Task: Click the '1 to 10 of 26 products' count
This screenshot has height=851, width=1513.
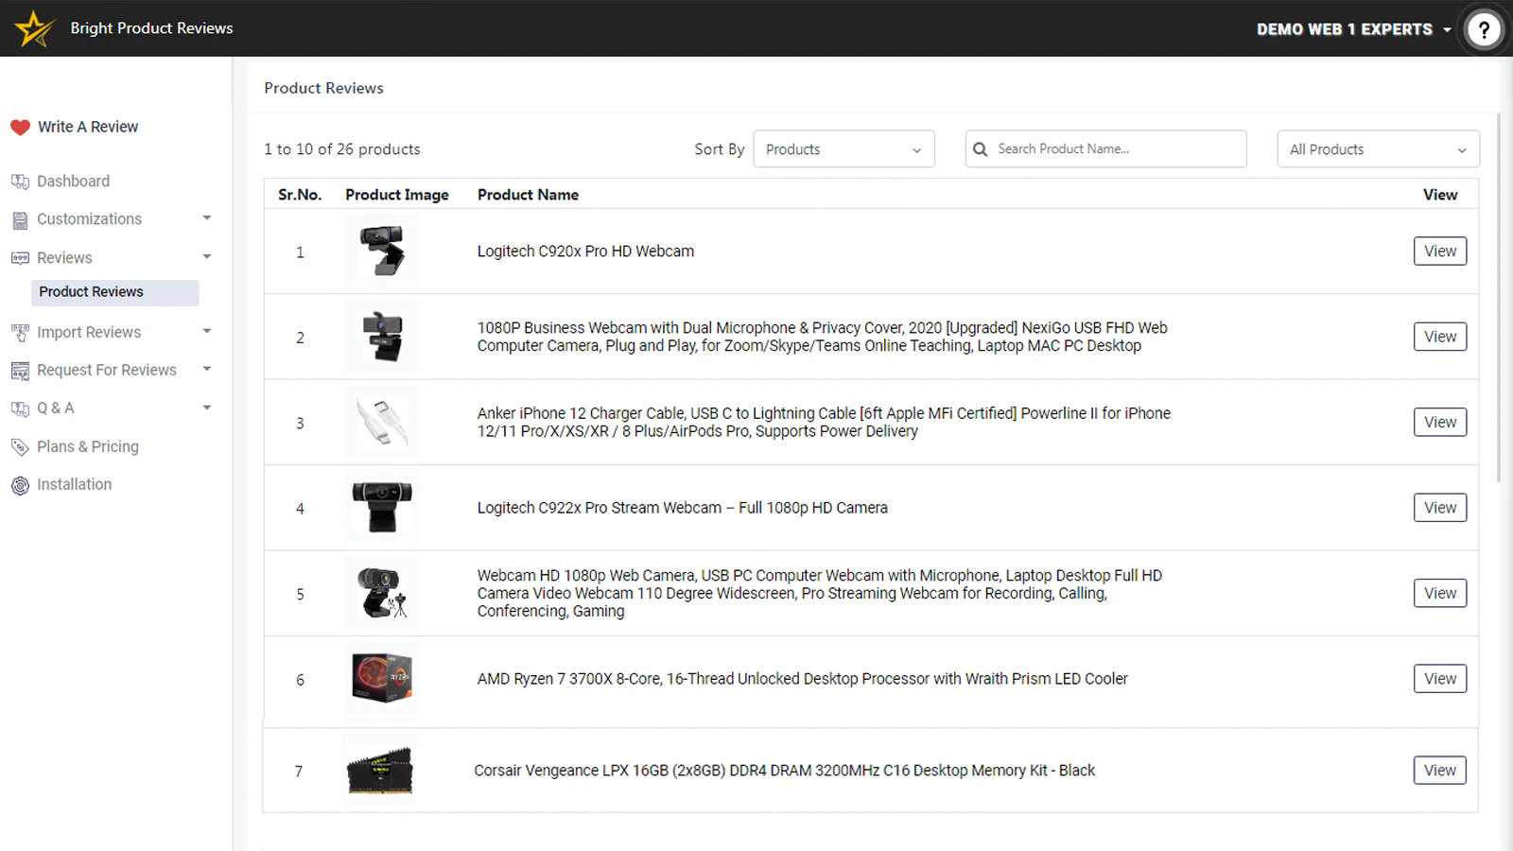Action: click(341, 149)
